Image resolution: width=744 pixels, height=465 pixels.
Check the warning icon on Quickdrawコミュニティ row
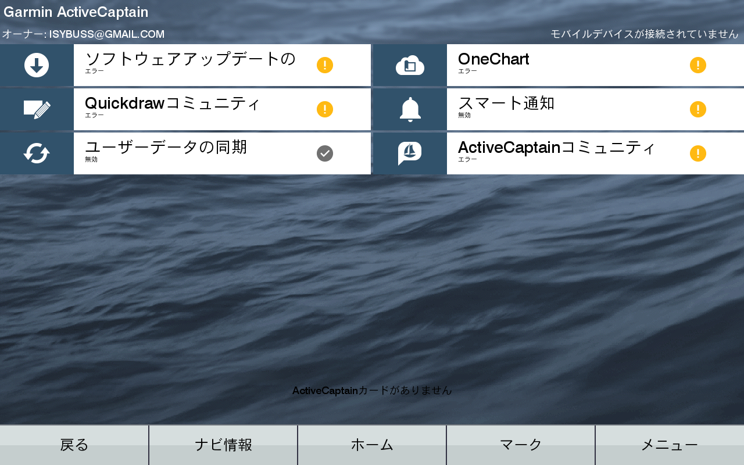(x=325, y=109)
